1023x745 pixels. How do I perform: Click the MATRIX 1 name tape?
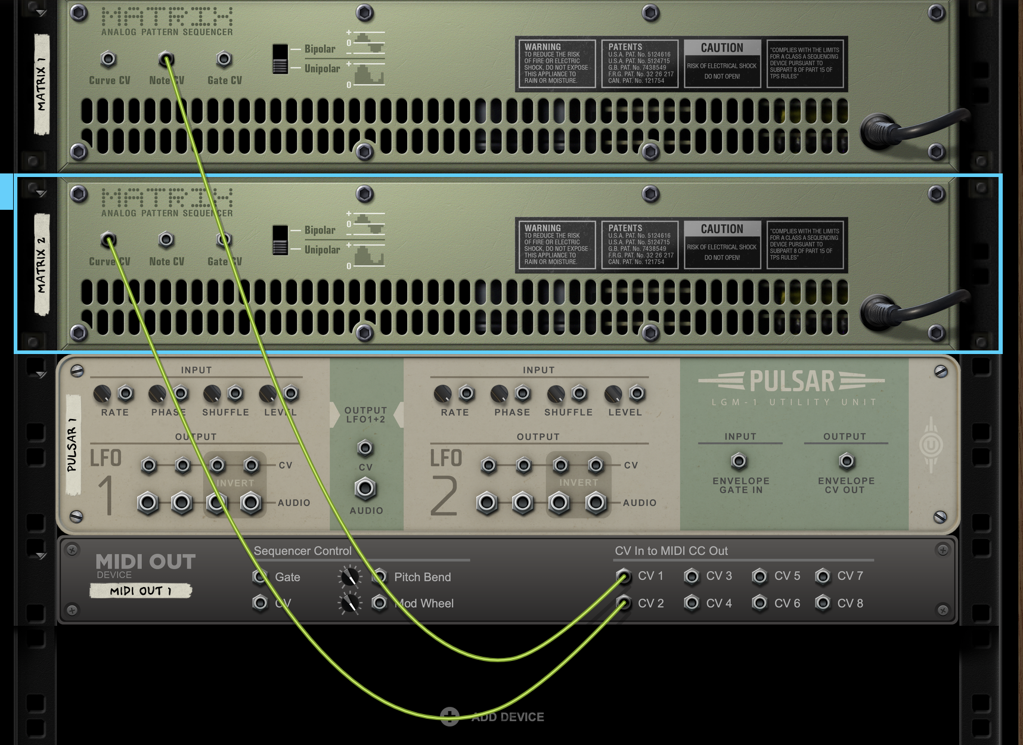(x=41, y=84)
